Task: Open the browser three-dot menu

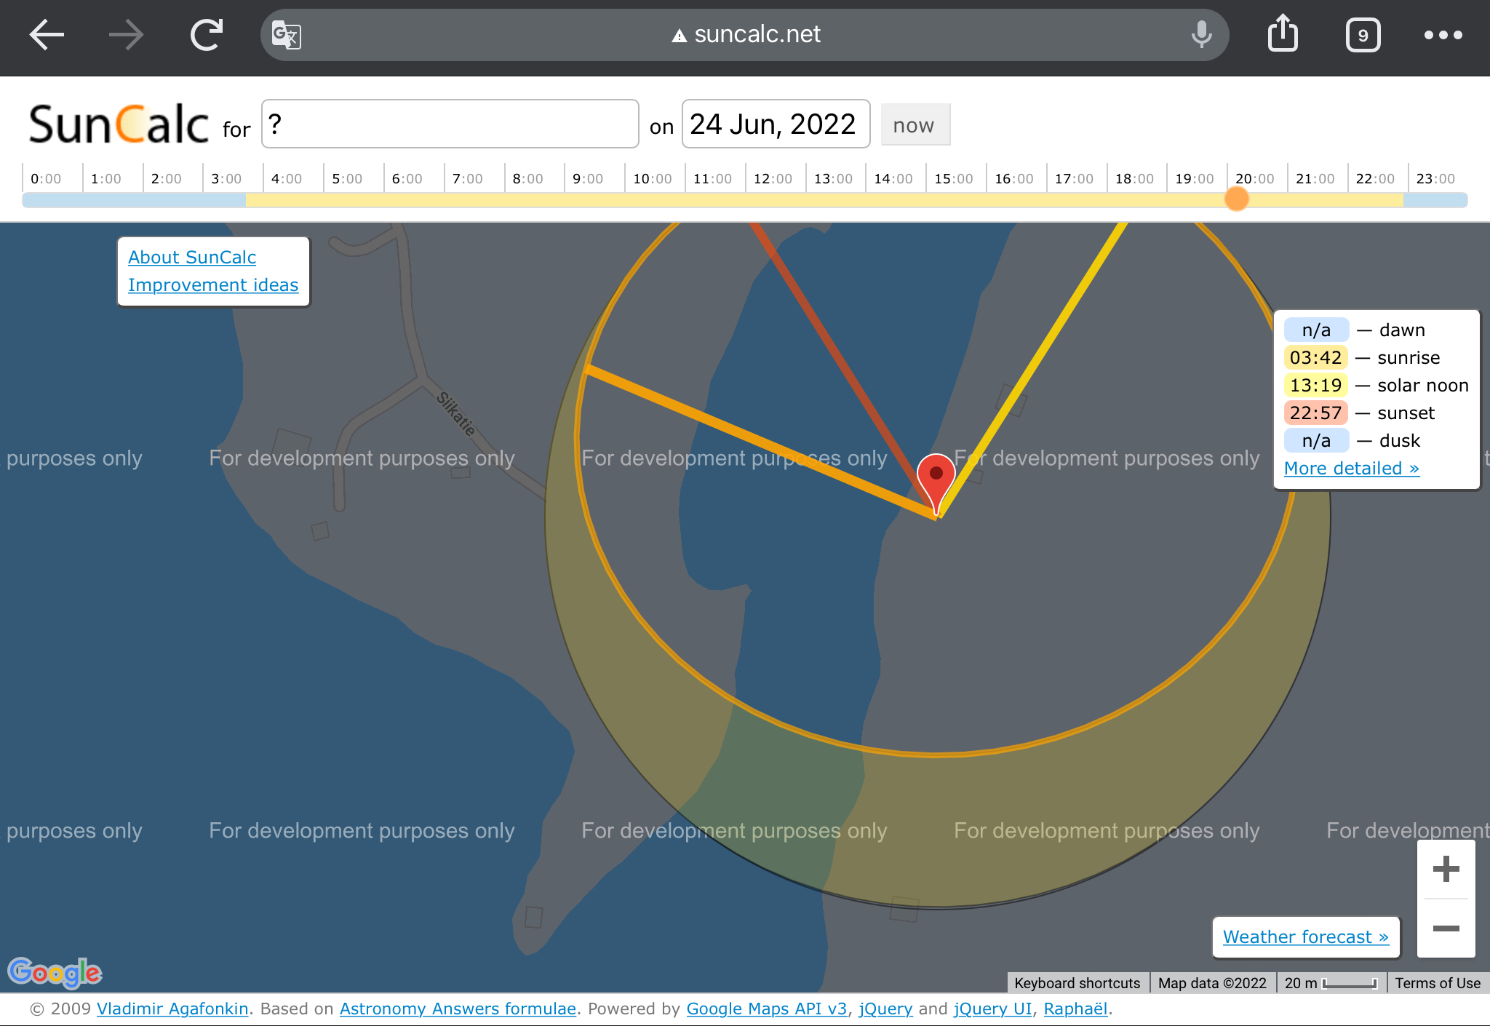Action: pyautogui.click(x=1443, y=35)
